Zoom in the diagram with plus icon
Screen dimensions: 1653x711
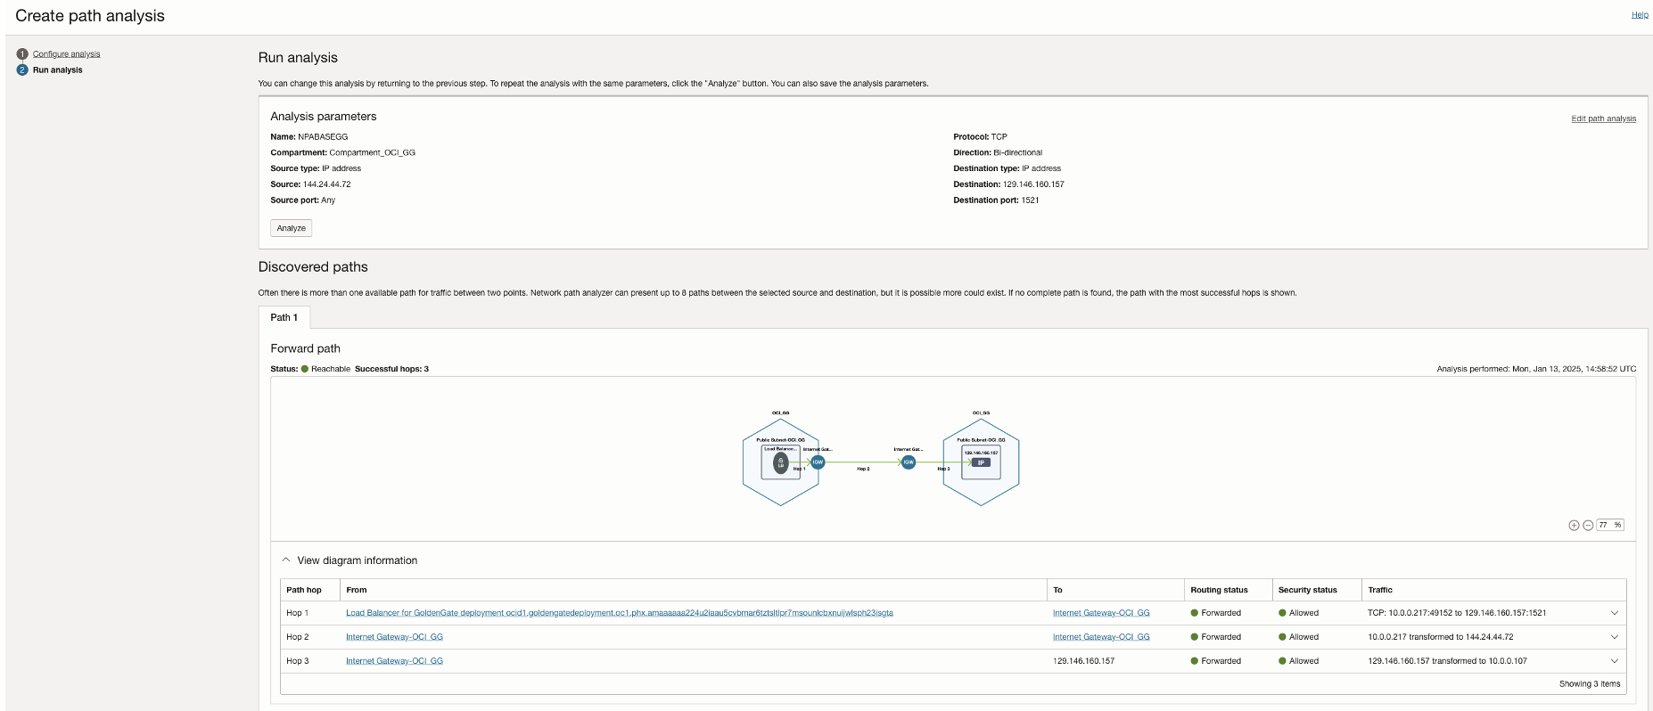[1574, 526]
